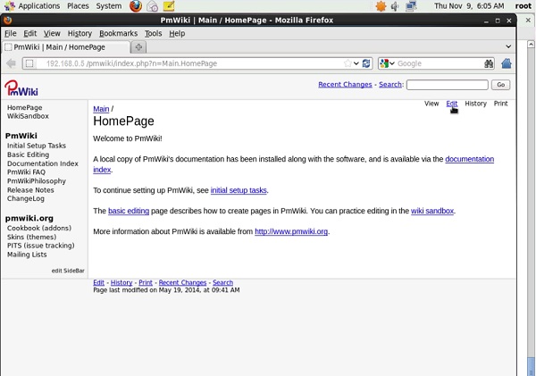536x376 pixels.
Task: Open the Places menu
Action: 78,6
